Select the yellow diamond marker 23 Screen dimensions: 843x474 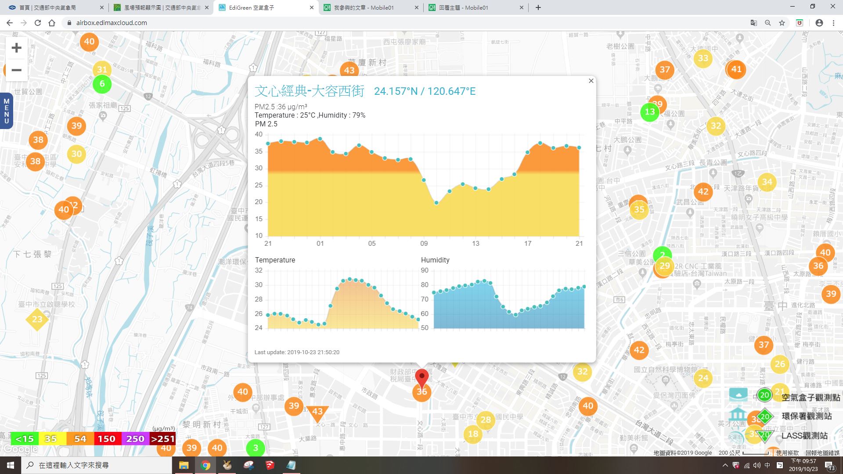pos(37,319)
